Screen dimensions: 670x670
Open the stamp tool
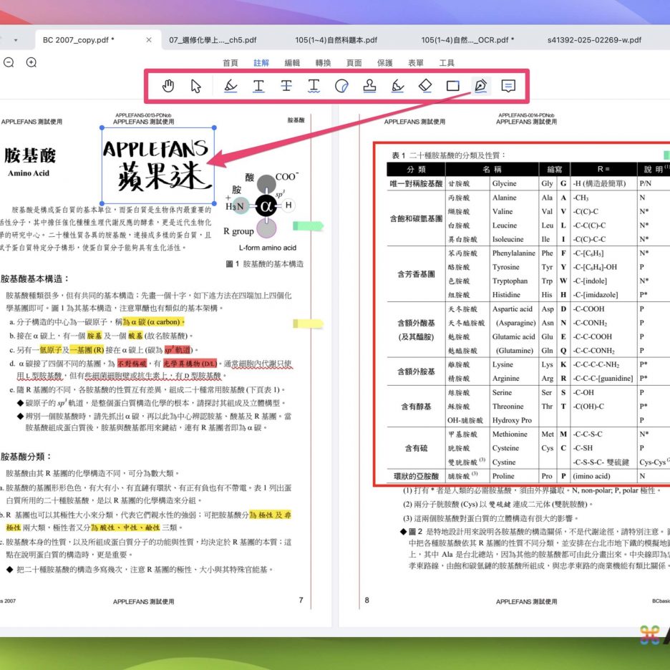[369, 86]
